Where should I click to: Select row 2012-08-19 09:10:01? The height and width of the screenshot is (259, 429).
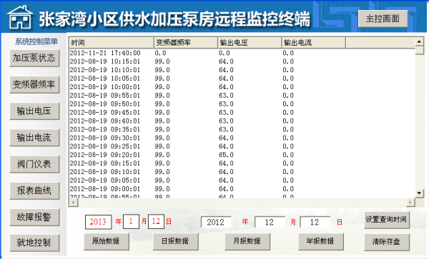coord(242,171)
